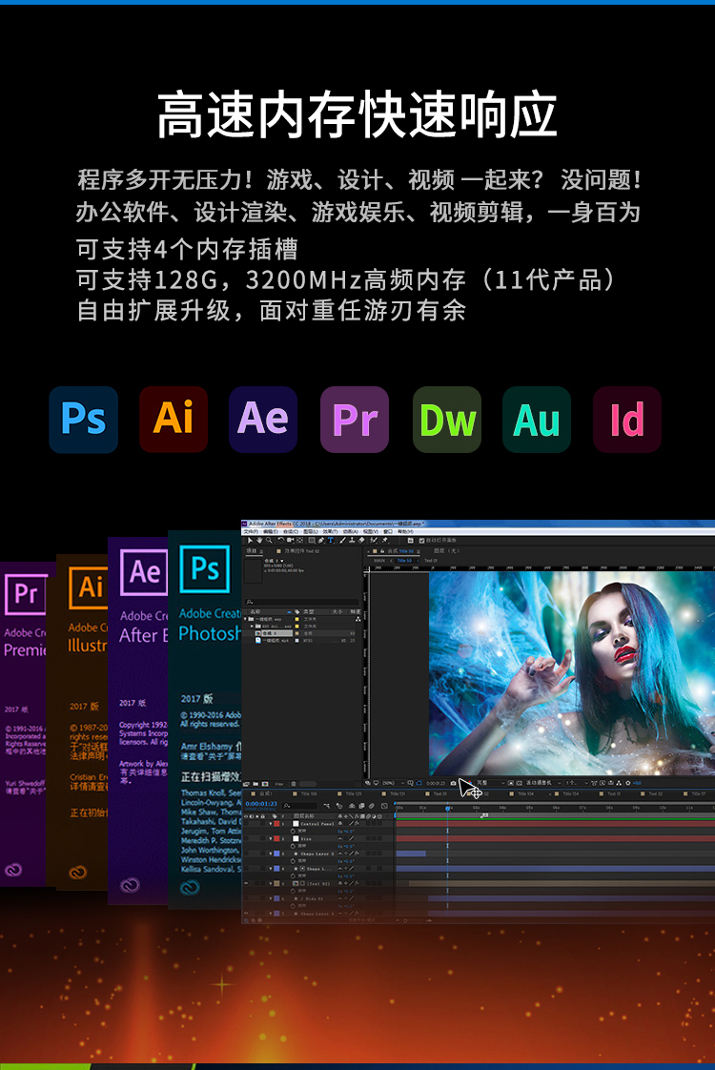
Task: Expand the second folder in Project panel
Action: tap(252, 626)
